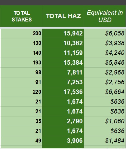Screen dimensions: 126x149
Task: Select the 17,536 HAZ cell
Action: (63, 92)
